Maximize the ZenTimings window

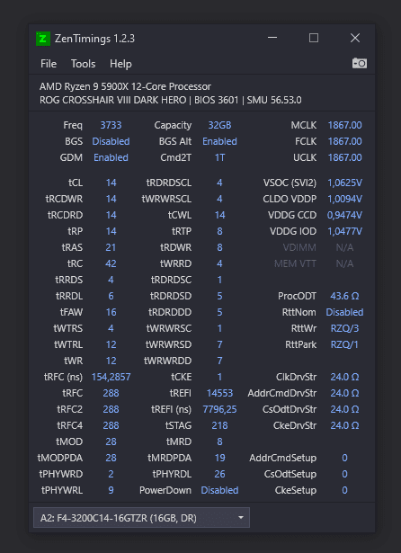tap(314, 38)
